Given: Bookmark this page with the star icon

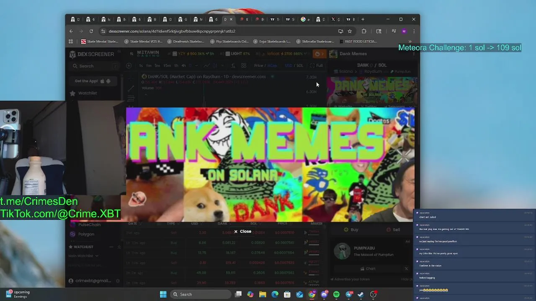Looking at the screenshot, I should [350, 31].
